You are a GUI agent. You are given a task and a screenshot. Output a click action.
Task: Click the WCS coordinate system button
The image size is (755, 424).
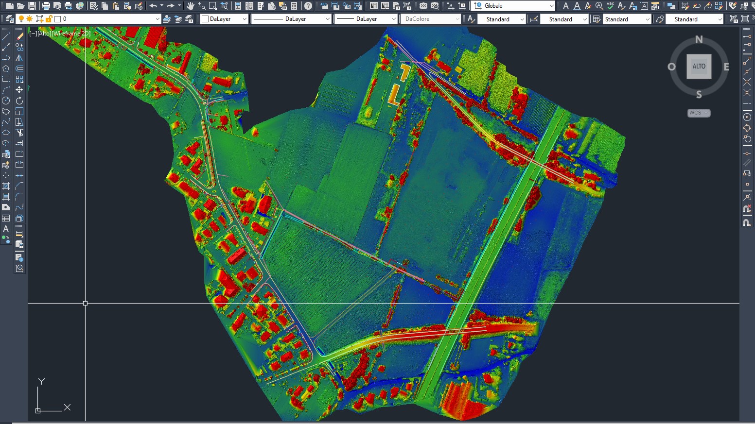point(699,113)
